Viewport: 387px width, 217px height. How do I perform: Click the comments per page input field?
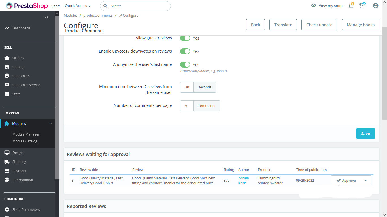pyautogui.click(x=187, y=106)
